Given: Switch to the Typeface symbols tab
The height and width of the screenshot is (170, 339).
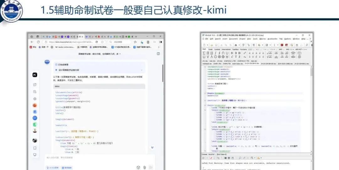Looking at the screenshot, I should (235, 50).
